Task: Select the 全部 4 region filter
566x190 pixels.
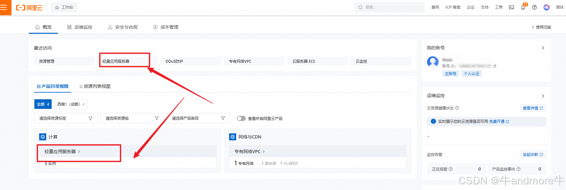Action: click(43, 104)
